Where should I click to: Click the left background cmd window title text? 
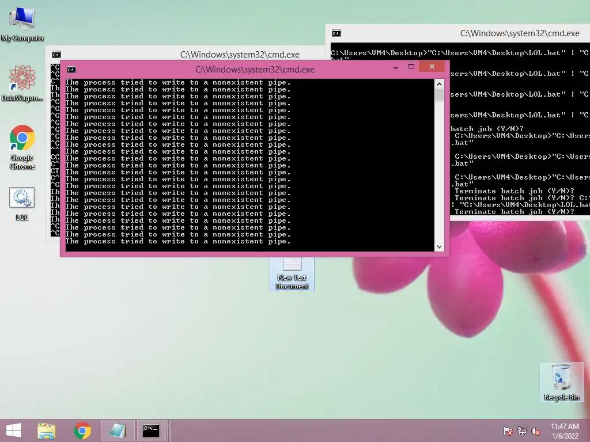click(240, 55)
